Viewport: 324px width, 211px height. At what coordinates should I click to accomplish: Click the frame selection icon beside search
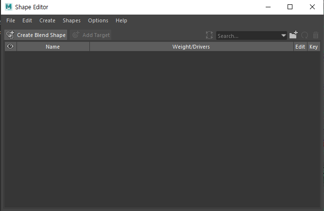tap(209, 35)
